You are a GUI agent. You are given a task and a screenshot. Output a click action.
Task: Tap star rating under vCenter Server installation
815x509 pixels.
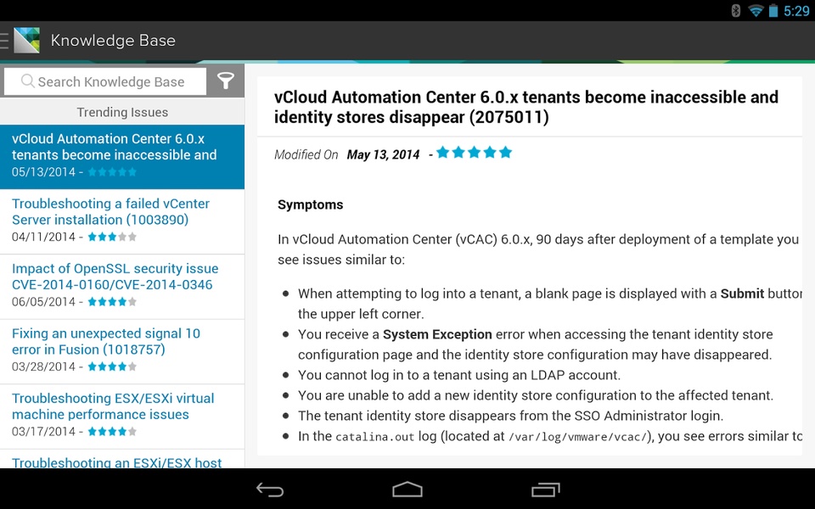click(112, 237)
